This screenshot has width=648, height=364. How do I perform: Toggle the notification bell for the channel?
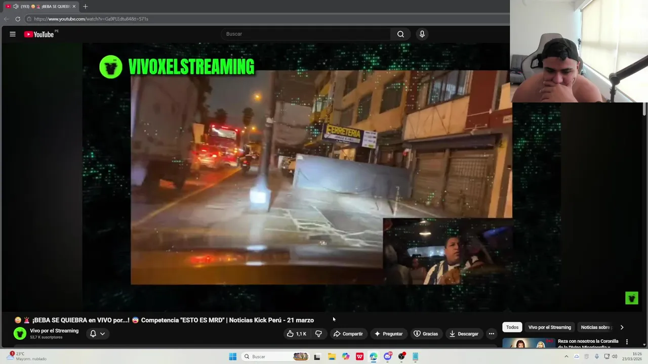[x=93, y=334]
